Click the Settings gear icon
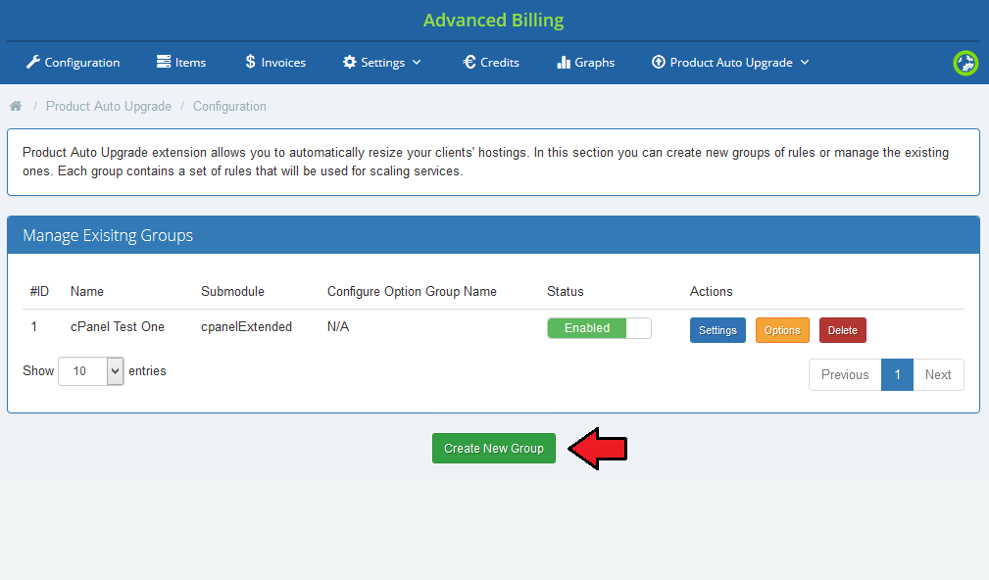The height and width of the screenshot is (580, 989). 349,62
